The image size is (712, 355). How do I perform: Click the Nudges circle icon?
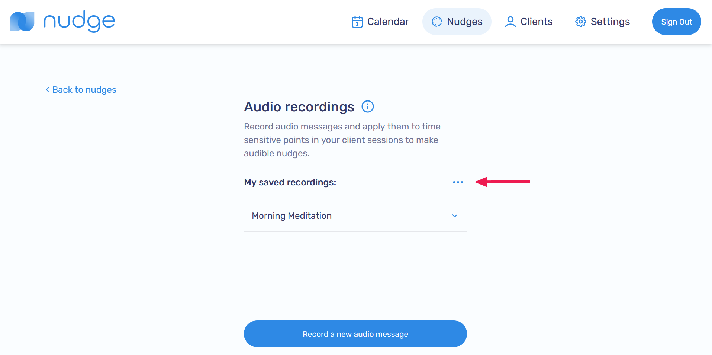[x=436, y=22]
